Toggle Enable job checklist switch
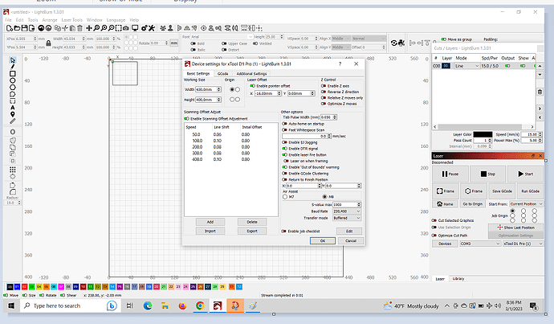This screenshot has width=554, height=324. pyautogui.click(x=283, y=231)
